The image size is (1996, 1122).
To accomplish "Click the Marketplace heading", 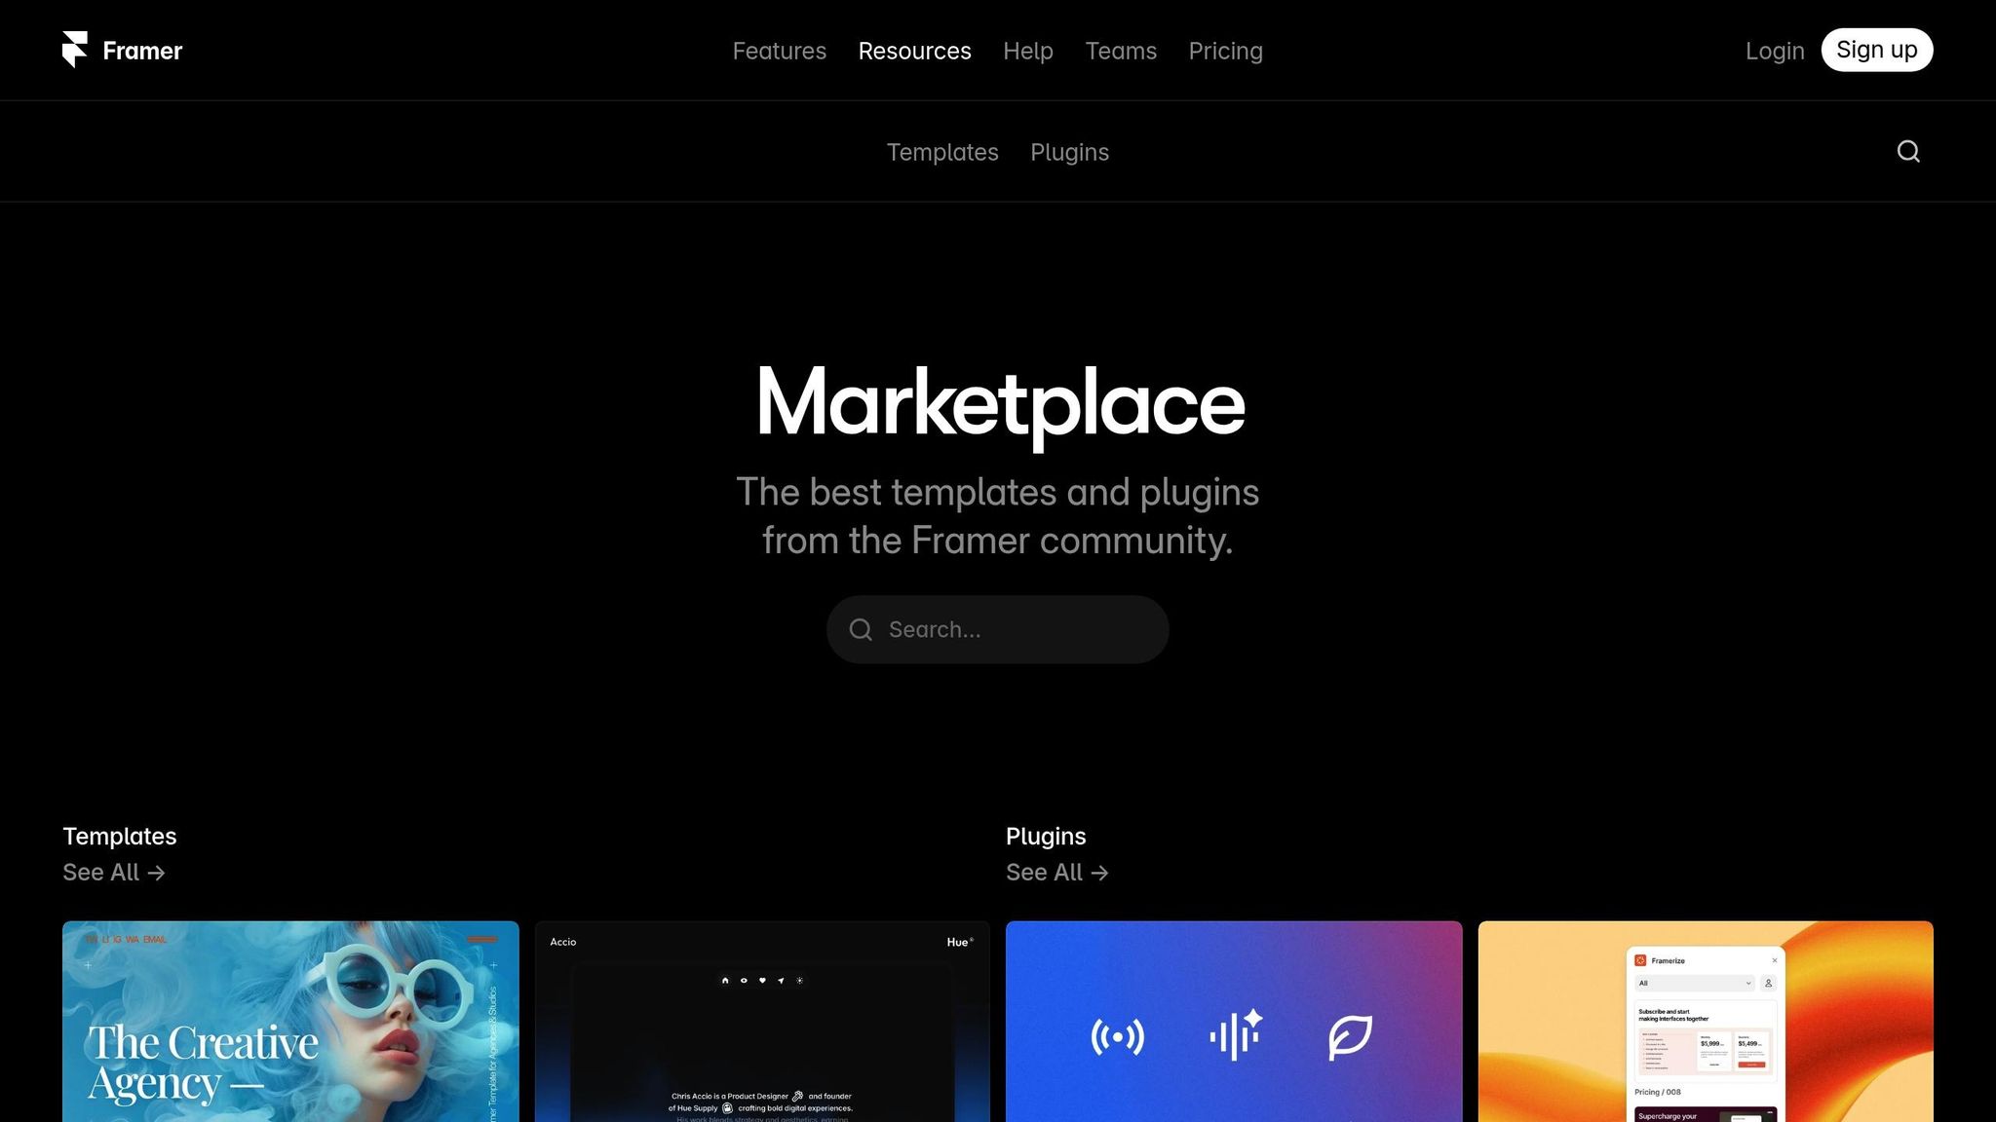I will coord(1001,405).
